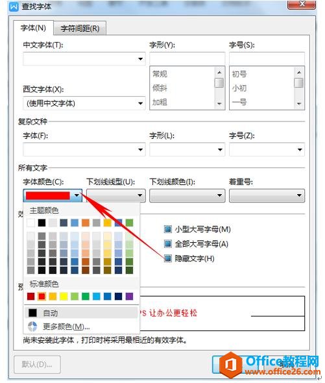Choose light green standard color
This screenshot has height=383, width=325.
(x=75, y=296)
